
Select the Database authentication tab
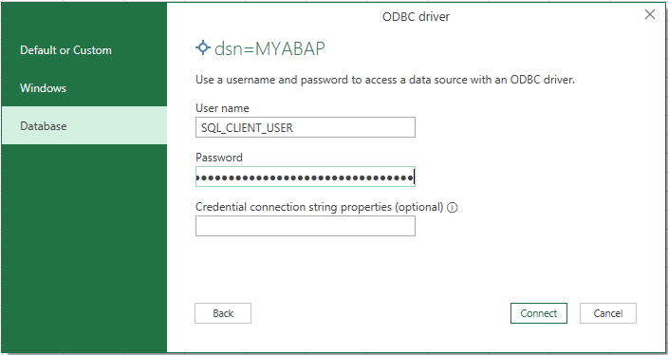[x=83, y=125]
